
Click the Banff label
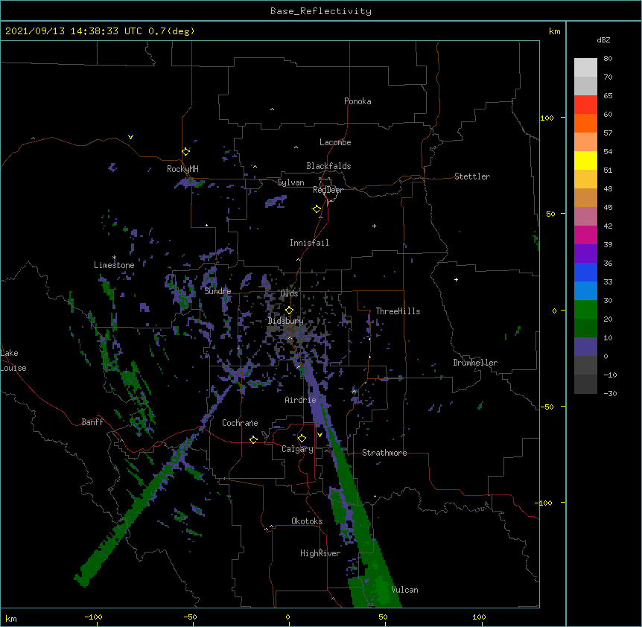tap(92, 422)
